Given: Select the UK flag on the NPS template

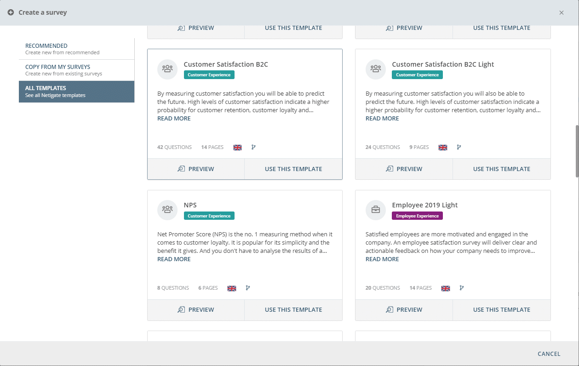Looking at the screenshot, I should pyautogui.click(x=232, y=288).
